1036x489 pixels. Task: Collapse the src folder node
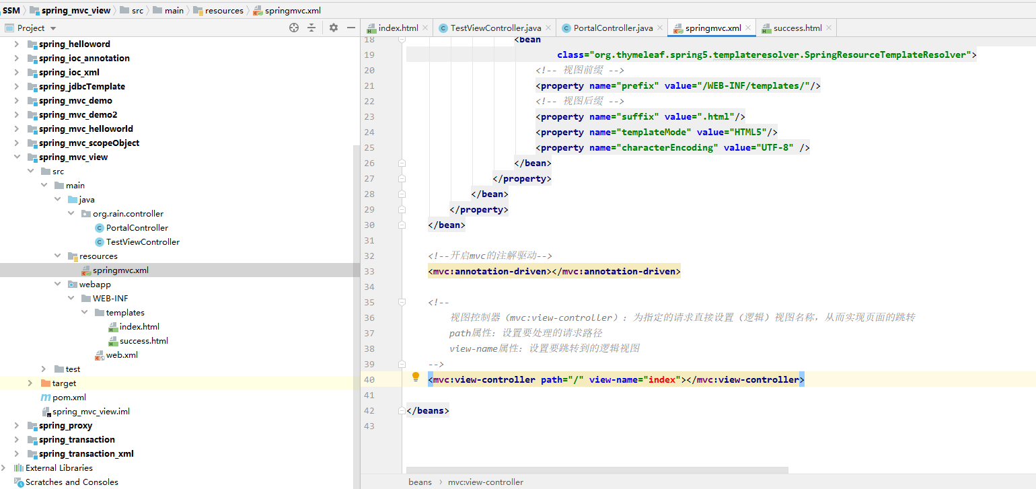pos(30,171)
